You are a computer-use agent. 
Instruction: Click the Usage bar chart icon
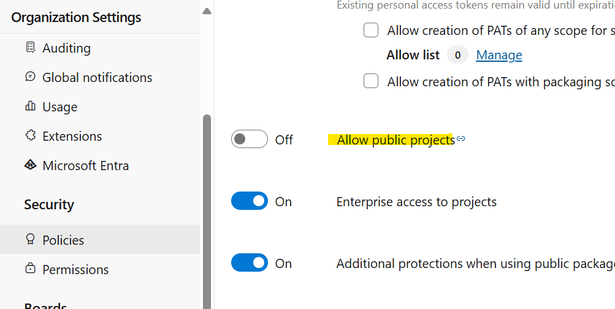click(x=31, y=106)
